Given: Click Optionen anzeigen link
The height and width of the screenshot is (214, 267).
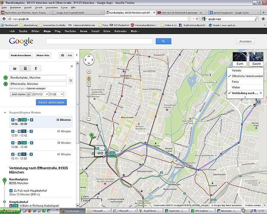Looking at the screenshot, I should pos(36,89).
